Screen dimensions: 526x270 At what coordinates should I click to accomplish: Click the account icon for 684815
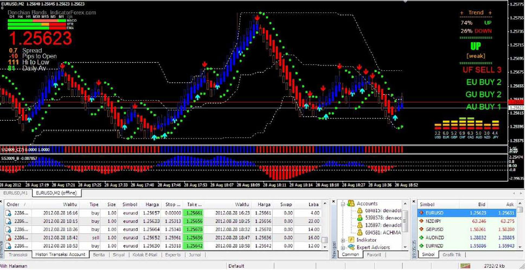tap(360, 210)
